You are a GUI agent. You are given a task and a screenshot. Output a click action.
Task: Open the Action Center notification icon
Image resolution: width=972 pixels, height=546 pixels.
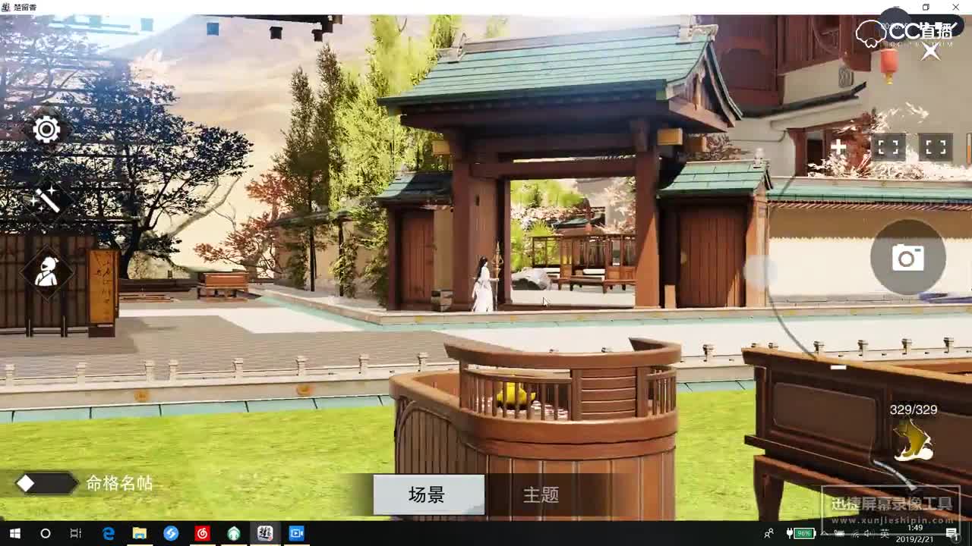pos(951,534)
